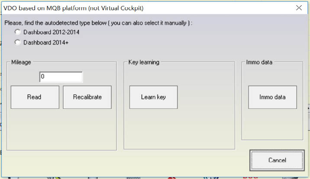The image size is (310, 179).
Task: Click the Key learning group box label
Action: tap(144, 62)
